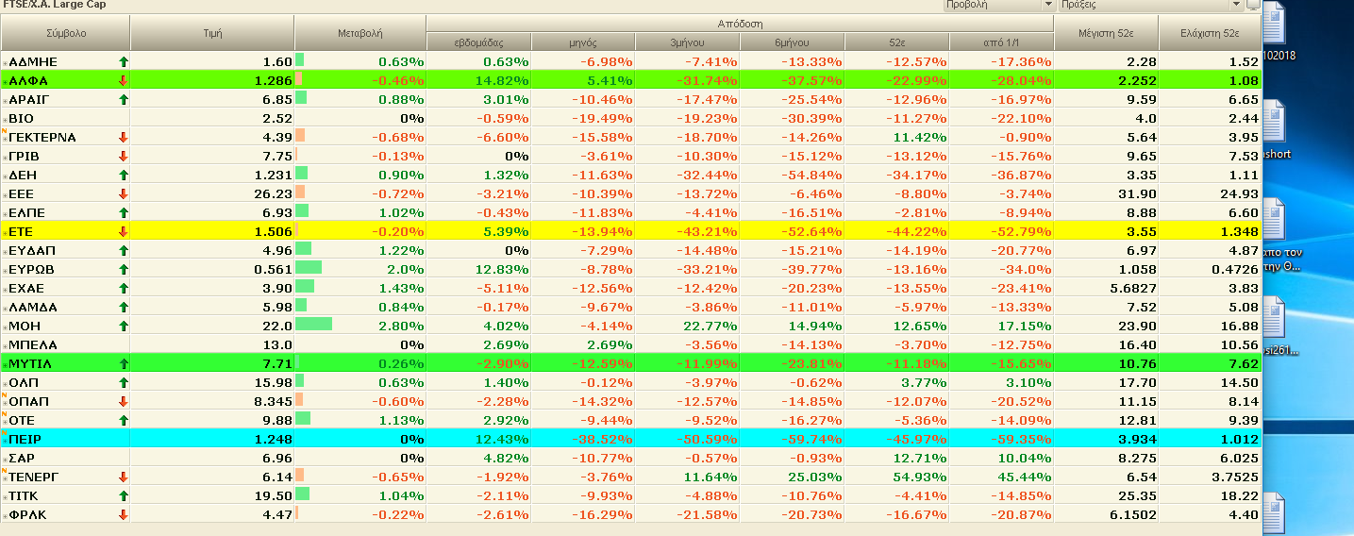Image resolution: width=1354 pixels, height=536 pixels.
Task: Click ΟΛΠ year-to-date return 3.10%
Action: click(x=1028, y=382)
